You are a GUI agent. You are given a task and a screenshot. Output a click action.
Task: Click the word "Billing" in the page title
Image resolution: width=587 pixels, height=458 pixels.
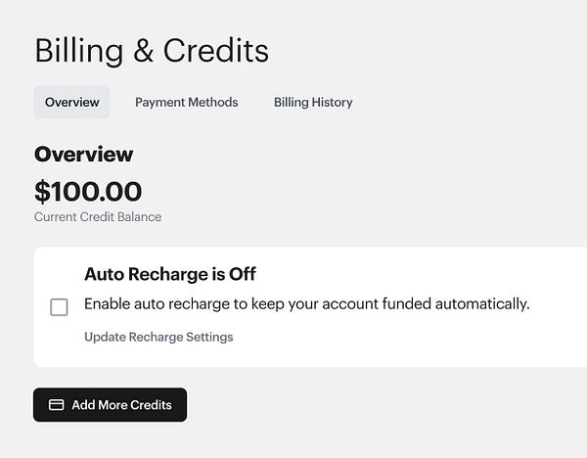(77, 51)
